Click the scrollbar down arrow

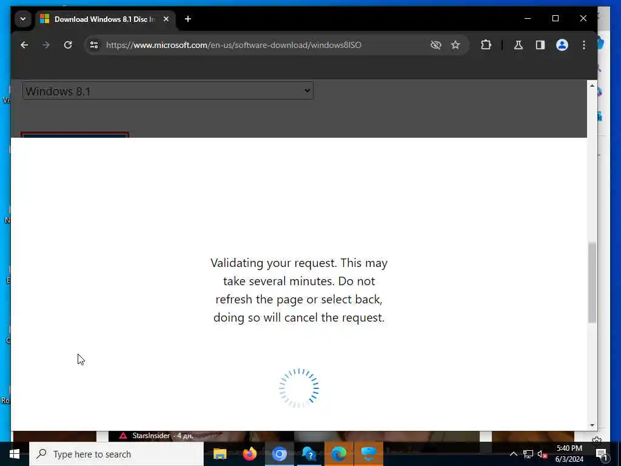592,425
